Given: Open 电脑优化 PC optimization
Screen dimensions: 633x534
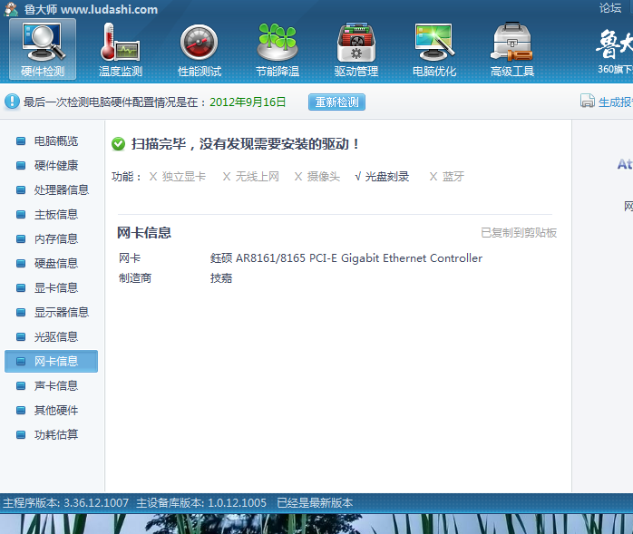Looking at the screenshot, I should (434, 49).
